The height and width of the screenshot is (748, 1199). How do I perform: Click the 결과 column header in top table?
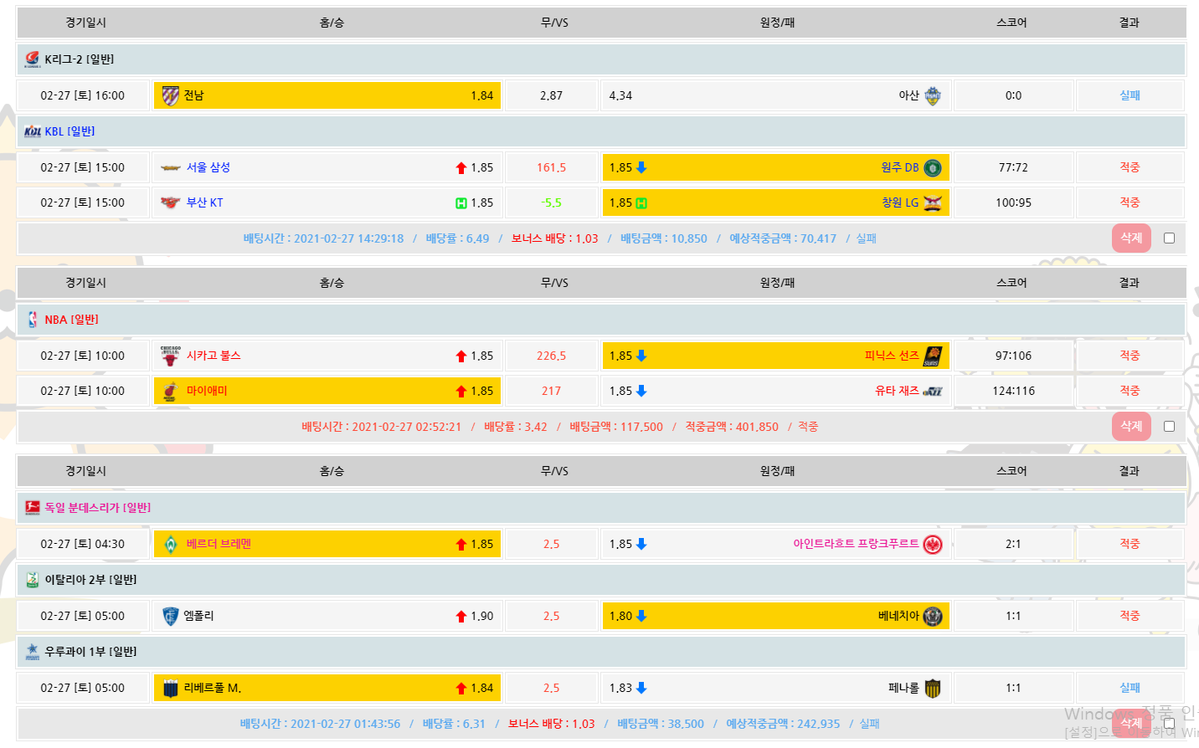click(x=1129, y=23)
